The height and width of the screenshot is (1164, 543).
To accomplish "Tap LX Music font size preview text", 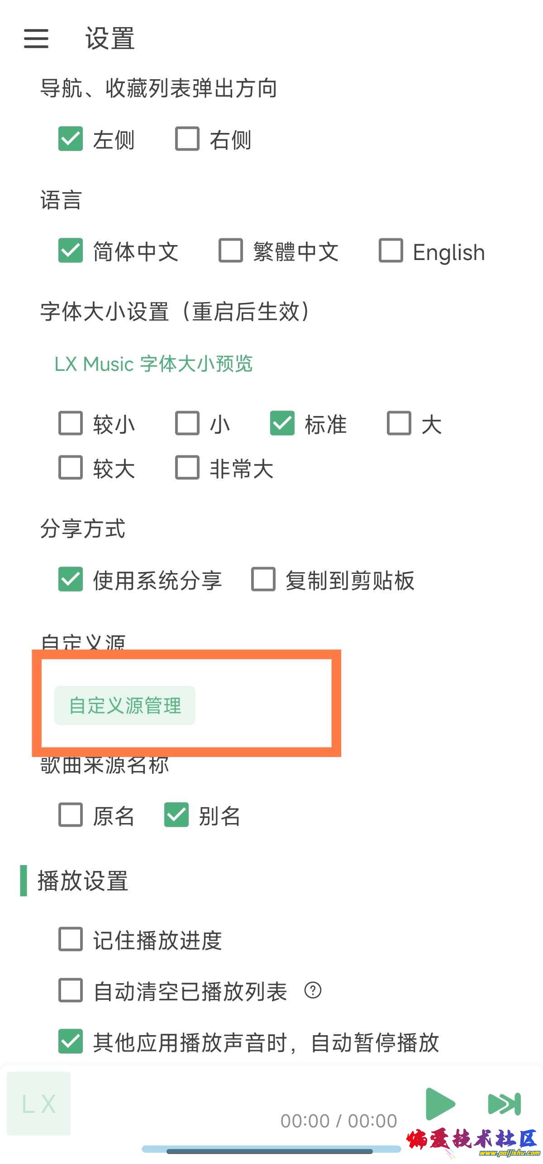I will tap(153, 364).
